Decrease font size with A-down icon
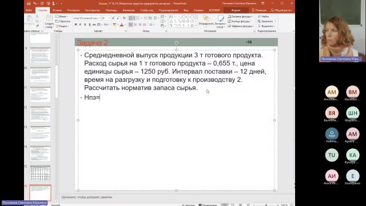This screenshot has width=366, height=206. 118,18
